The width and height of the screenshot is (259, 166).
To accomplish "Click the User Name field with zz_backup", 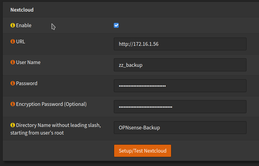I will click(x=180, y=65).
